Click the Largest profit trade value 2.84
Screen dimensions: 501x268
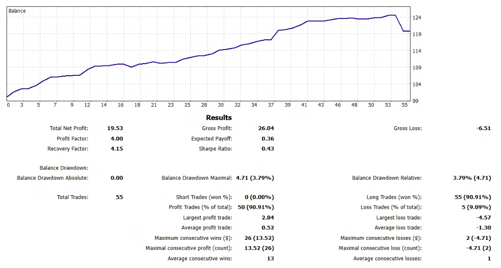point(267,218)
